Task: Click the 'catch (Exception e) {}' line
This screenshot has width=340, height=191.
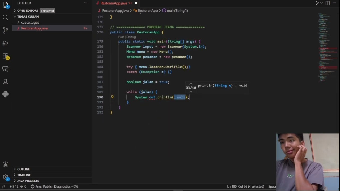Action: pyautogui.click(x=149, y=72)
